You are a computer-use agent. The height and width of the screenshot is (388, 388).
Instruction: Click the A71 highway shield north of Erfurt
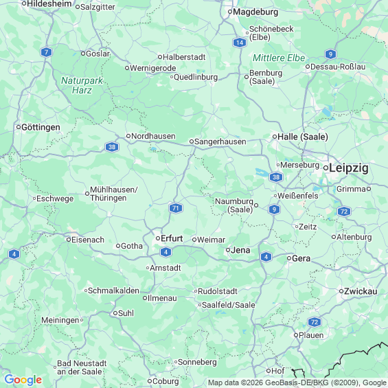tap(176, 208)
